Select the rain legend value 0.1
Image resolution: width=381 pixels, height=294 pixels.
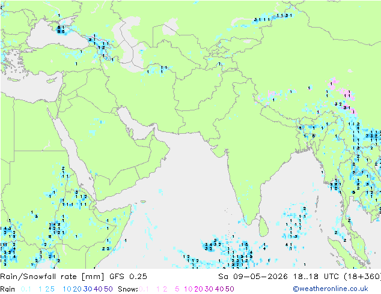26,289
